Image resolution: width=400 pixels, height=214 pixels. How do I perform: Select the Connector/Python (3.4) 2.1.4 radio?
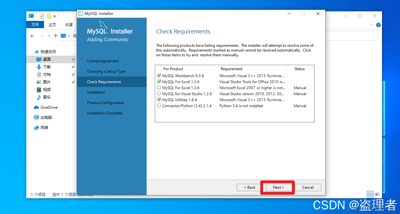tap(159, 106)
